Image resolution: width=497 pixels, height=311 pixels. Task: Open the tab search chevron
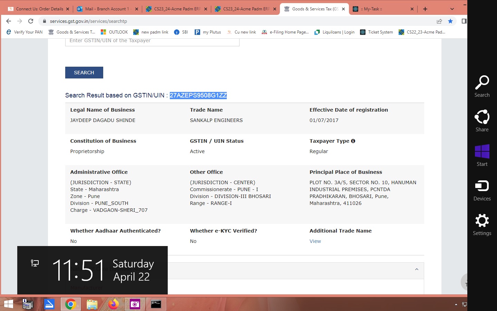tap(452, 9)
